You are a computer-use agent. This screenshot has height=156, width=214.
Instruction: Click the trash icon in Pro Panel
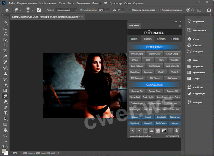pos(177,131)
